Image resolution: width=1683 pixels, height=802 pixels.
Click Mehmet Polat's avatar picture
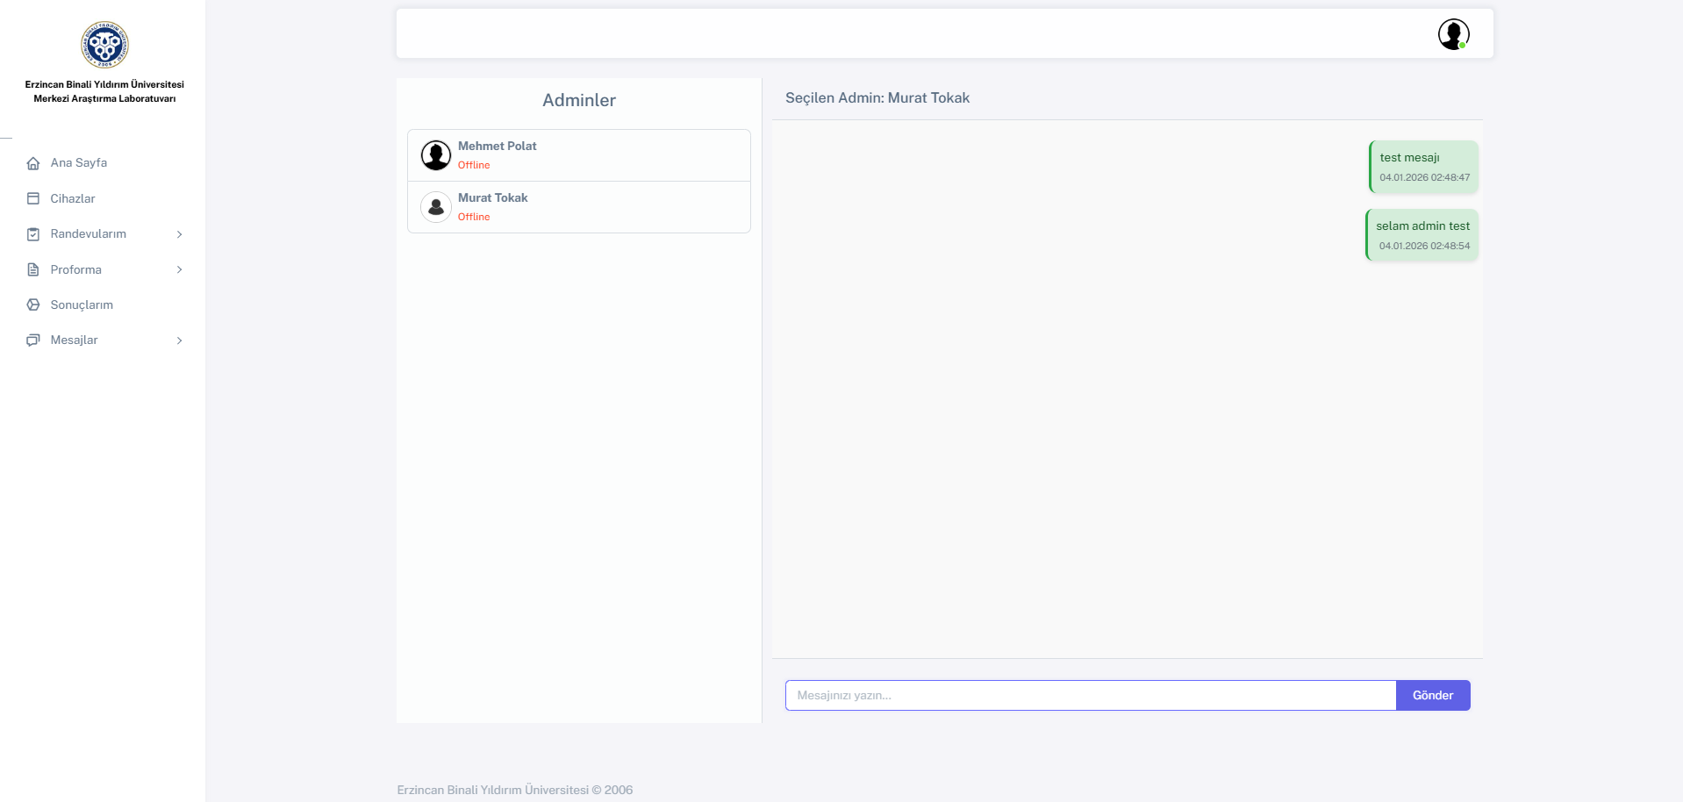(436, 155)
